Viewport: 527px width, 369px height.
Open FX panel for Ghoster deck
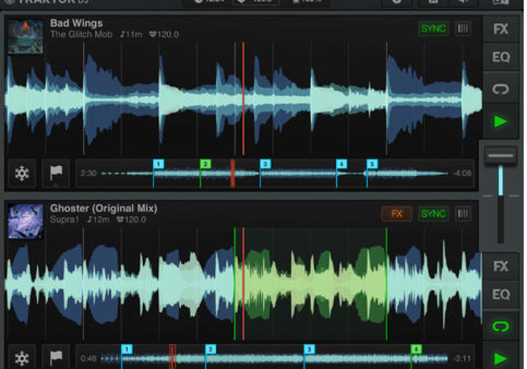(x=501, y=266)
